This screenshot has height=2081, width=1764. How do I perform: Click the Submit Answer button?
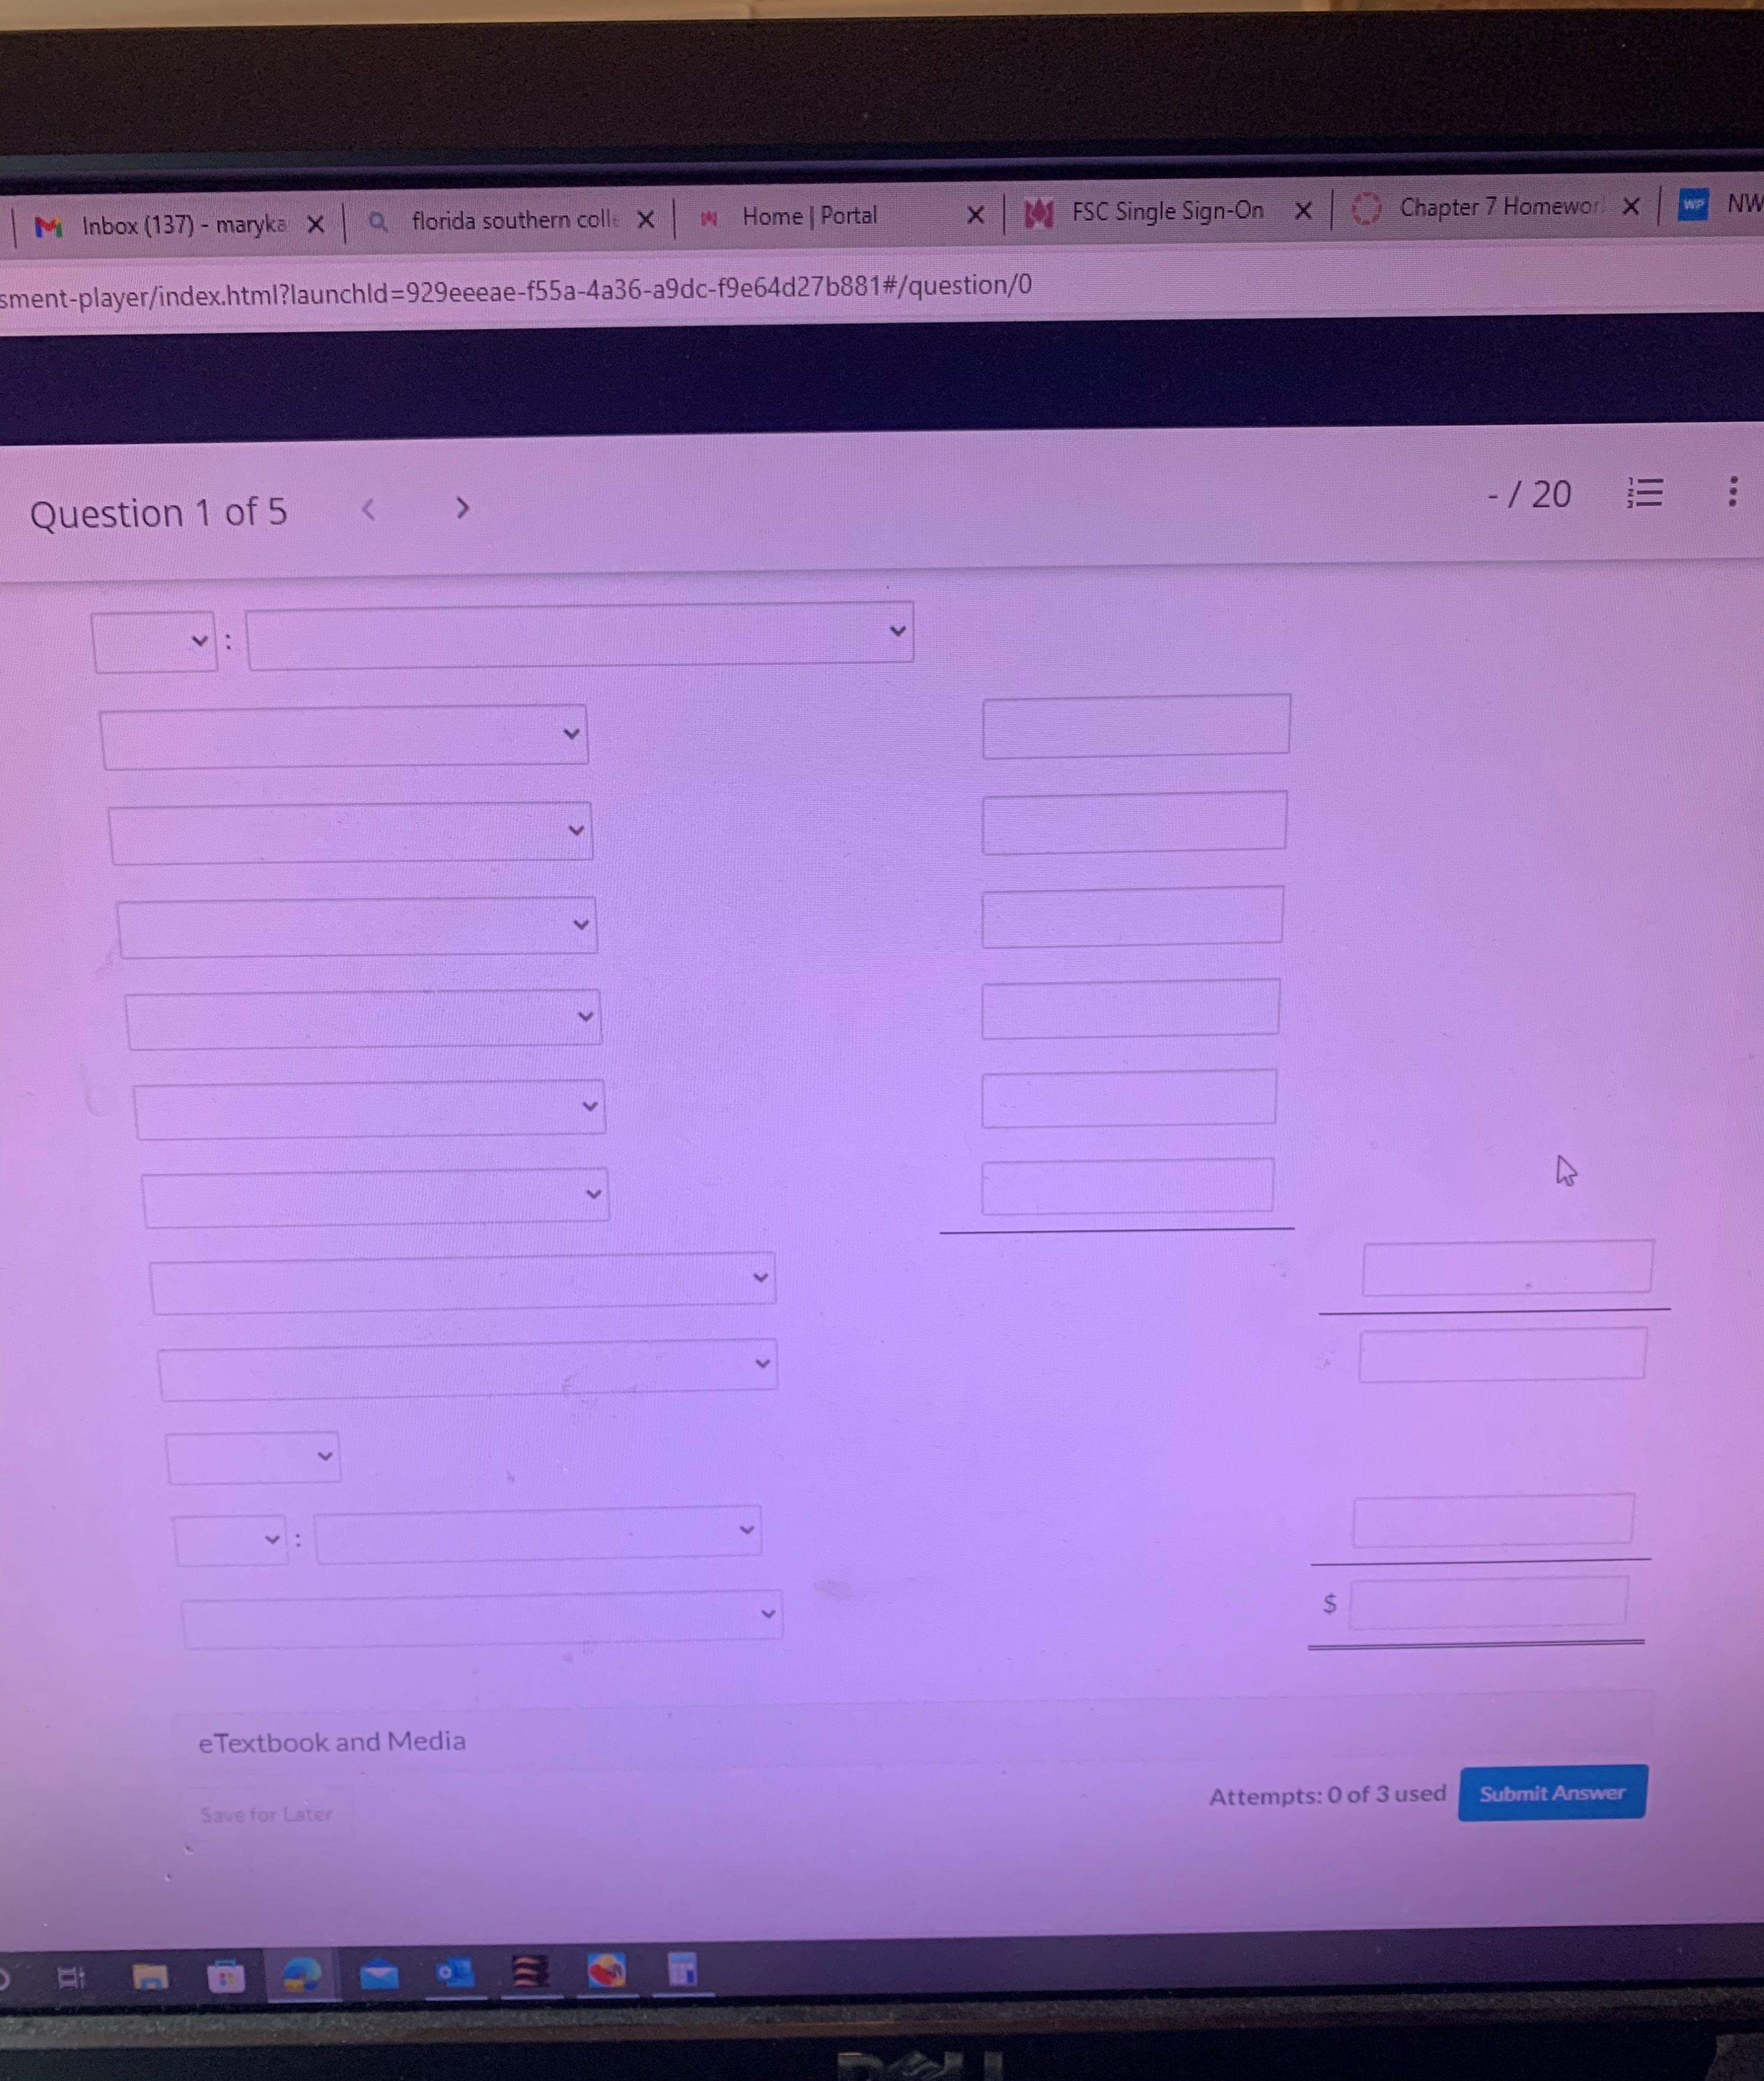tap(1552, 1793)
